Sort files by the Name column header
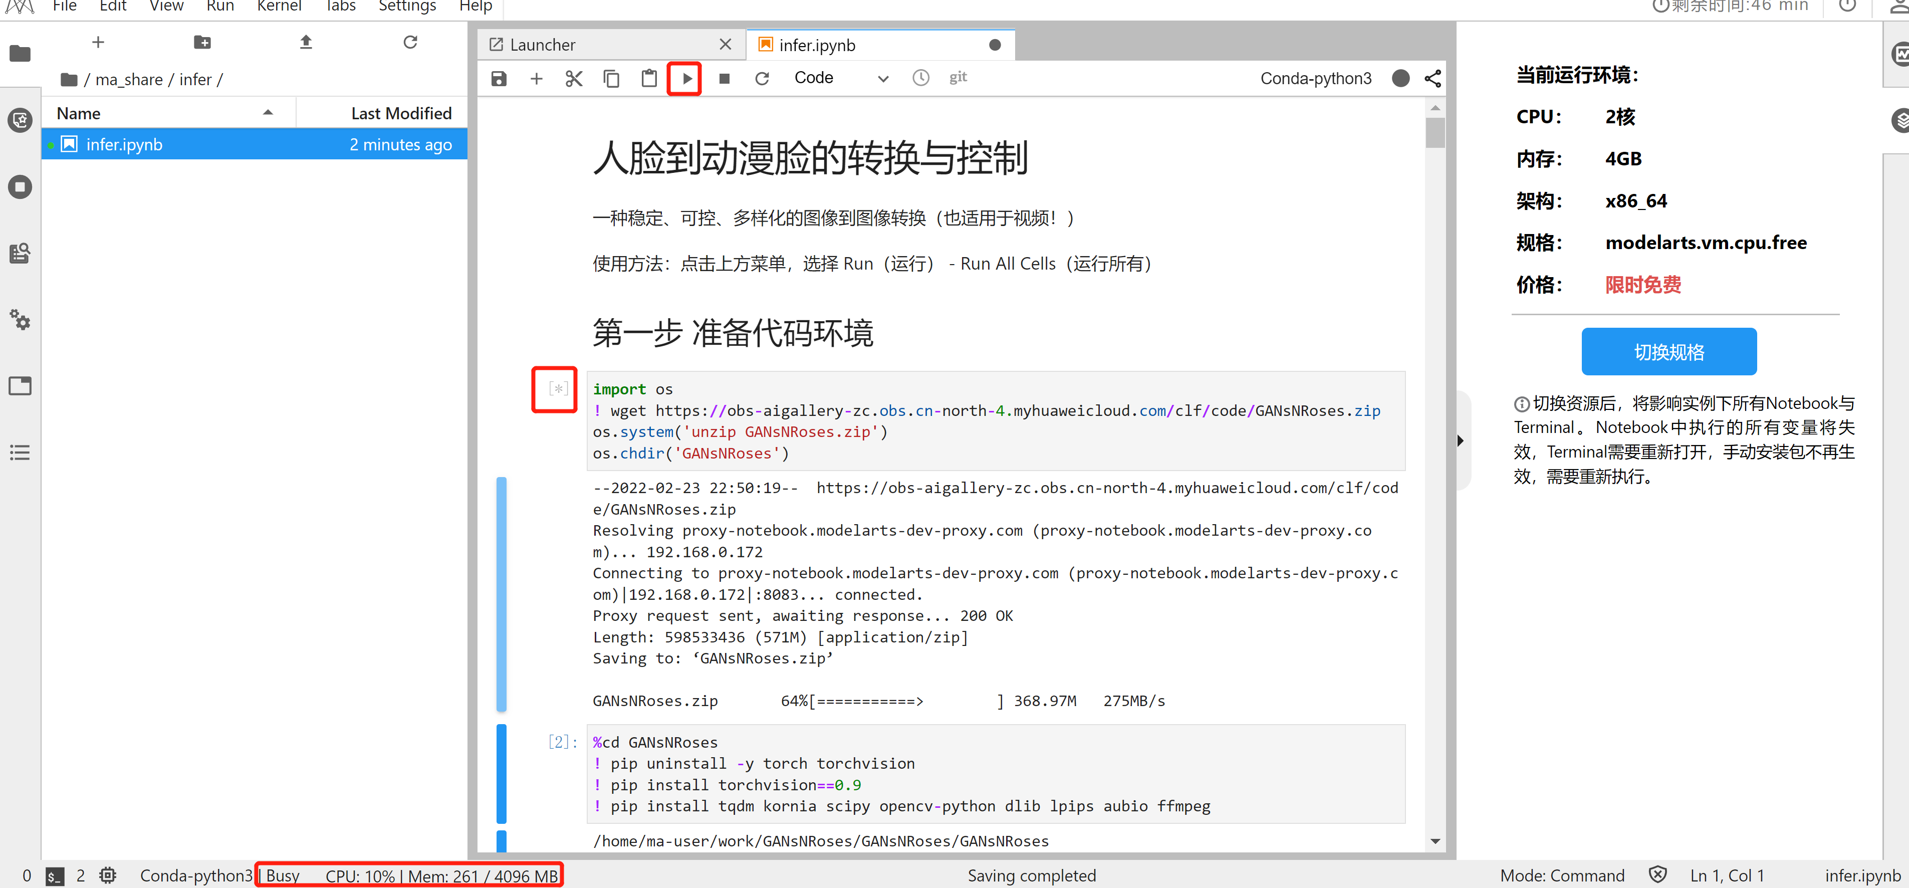The height and width of the screenshot is (888, 1909). point(79,113)
